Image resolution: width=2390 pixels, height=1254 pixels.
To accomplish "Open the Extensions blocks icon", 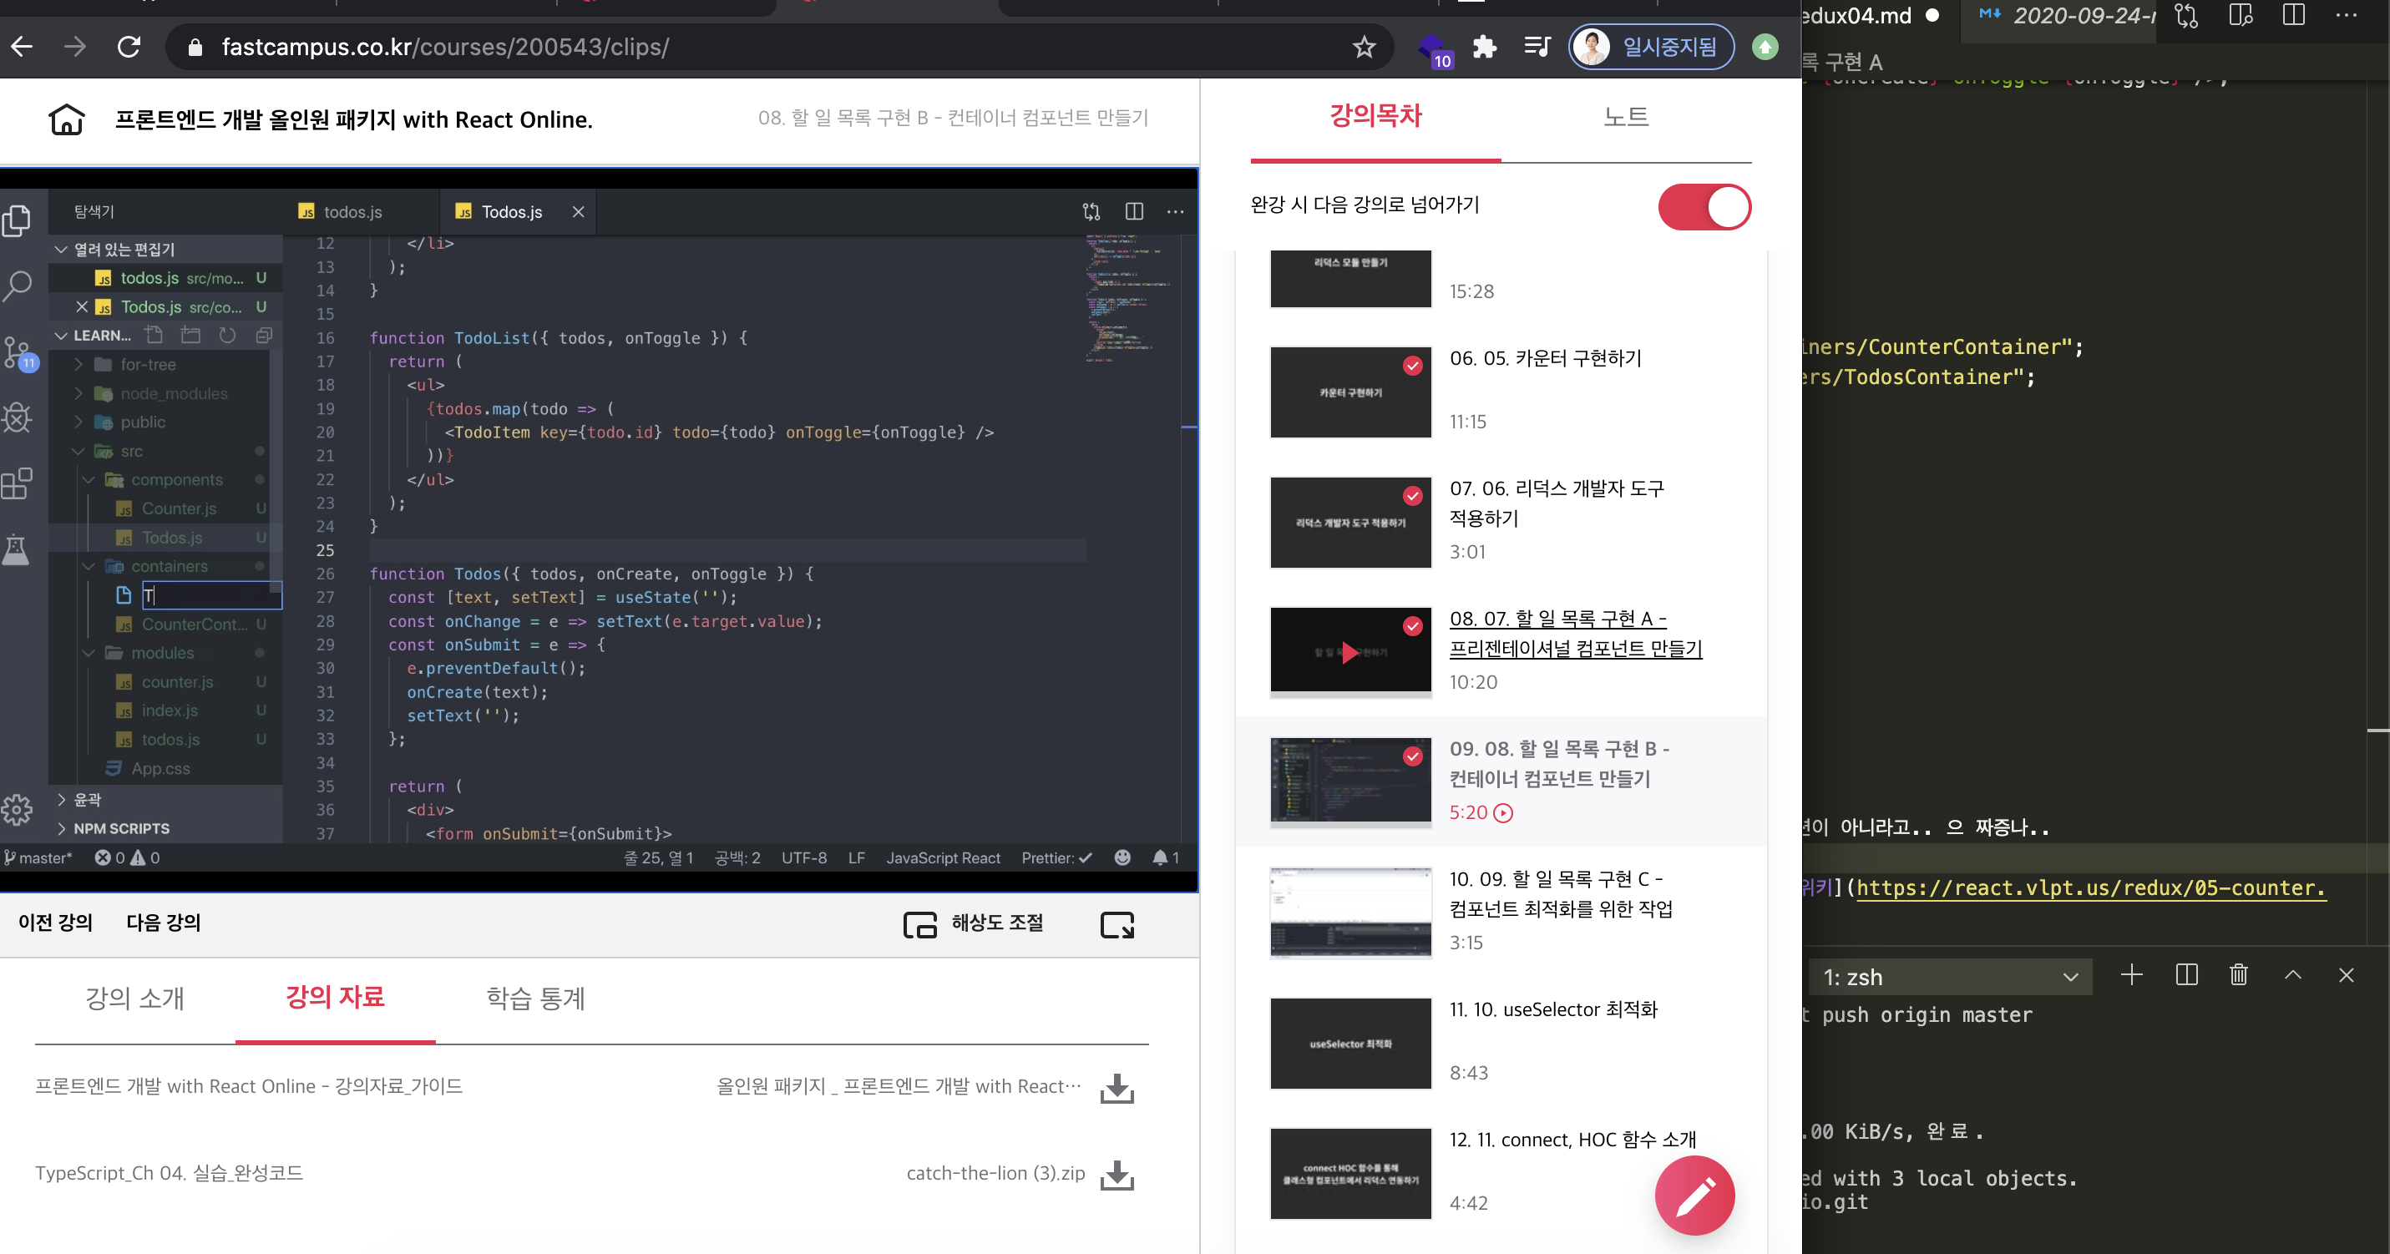I will 17,483.
